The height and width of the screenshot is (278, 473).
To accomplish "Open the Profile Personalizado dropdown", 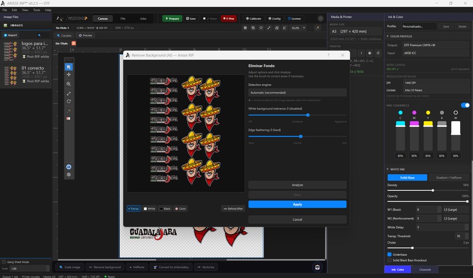I will 419,26.
